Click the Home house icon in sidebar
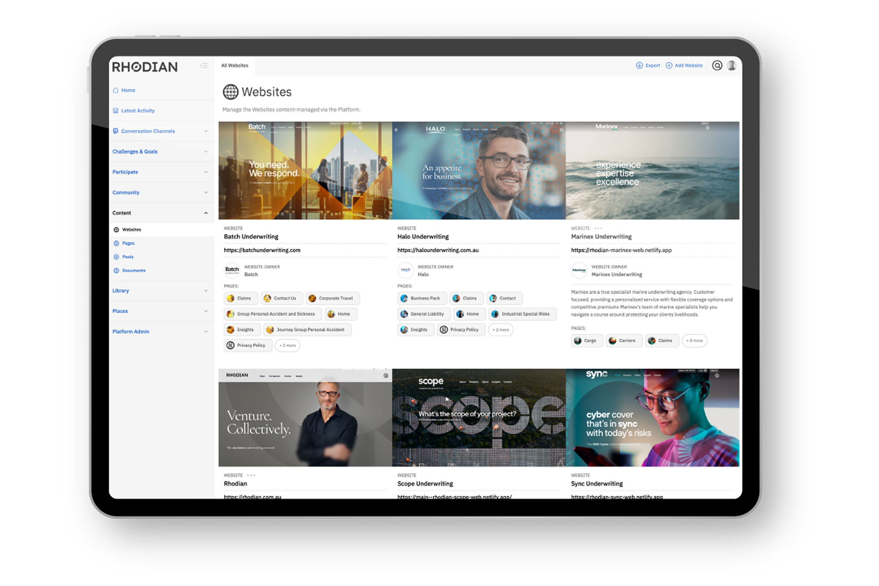Screen dimensions: 879x586 coord(116,90)
